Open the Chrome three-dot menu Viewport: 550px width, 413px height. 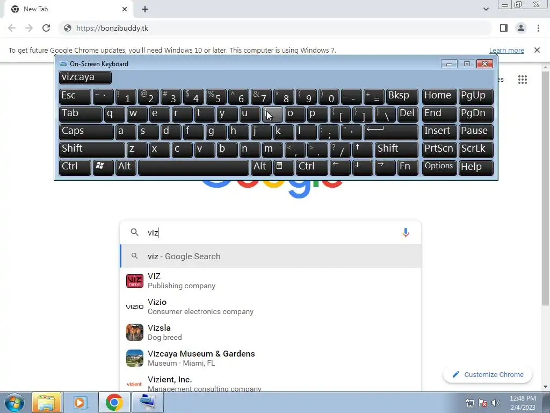(x=538, y=28)
